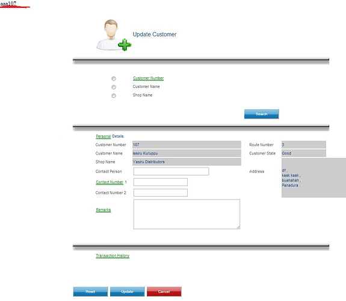346x301 pixels.
Task: Choose the Customer Name radio option
Action: click(x=113, y=87)
